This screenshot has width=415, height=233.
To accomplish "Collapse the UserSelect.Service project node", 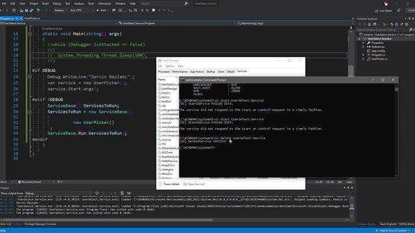I will point(359,39).
